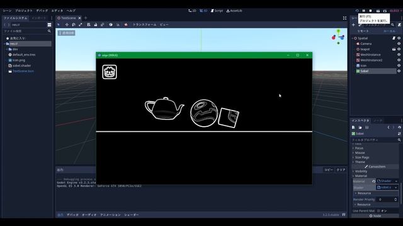The height and width of the screenshot is (226, 403).
Task: Adjust the Render Priority stepper arrows
Action: pyautogui.click(x=395, y=200)
